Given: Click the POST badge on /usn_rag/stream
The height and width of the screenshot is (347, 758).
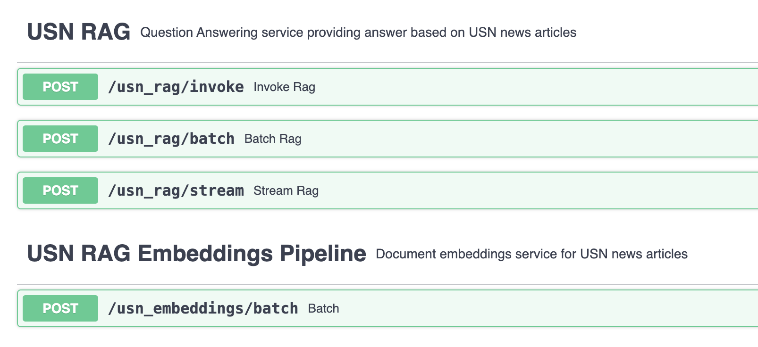Looking at the screenshot, I should tap(59, 190).
